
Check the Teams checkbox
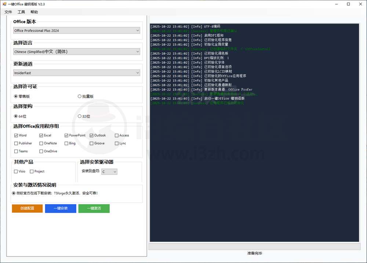tap(16, 151)
